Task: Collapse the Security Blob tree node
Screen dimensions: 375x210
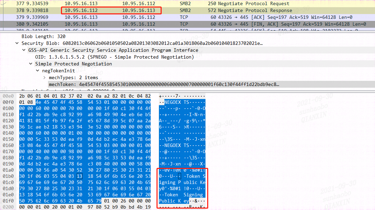Action: (17, 43)
